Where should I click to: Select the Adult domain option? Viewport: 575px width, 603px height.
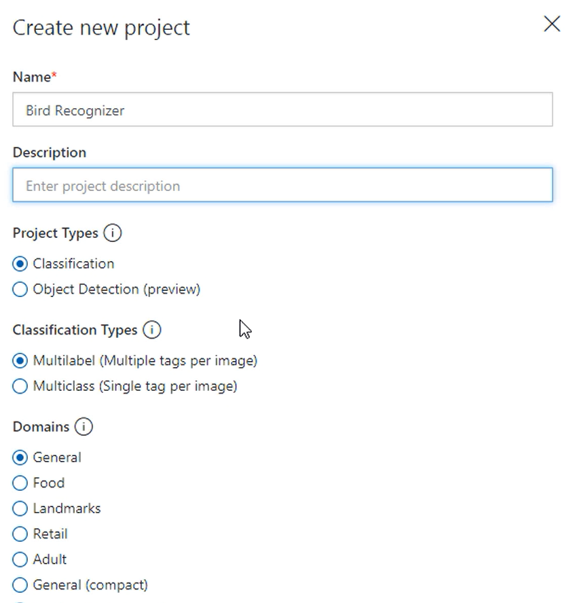tap(20, 559)
